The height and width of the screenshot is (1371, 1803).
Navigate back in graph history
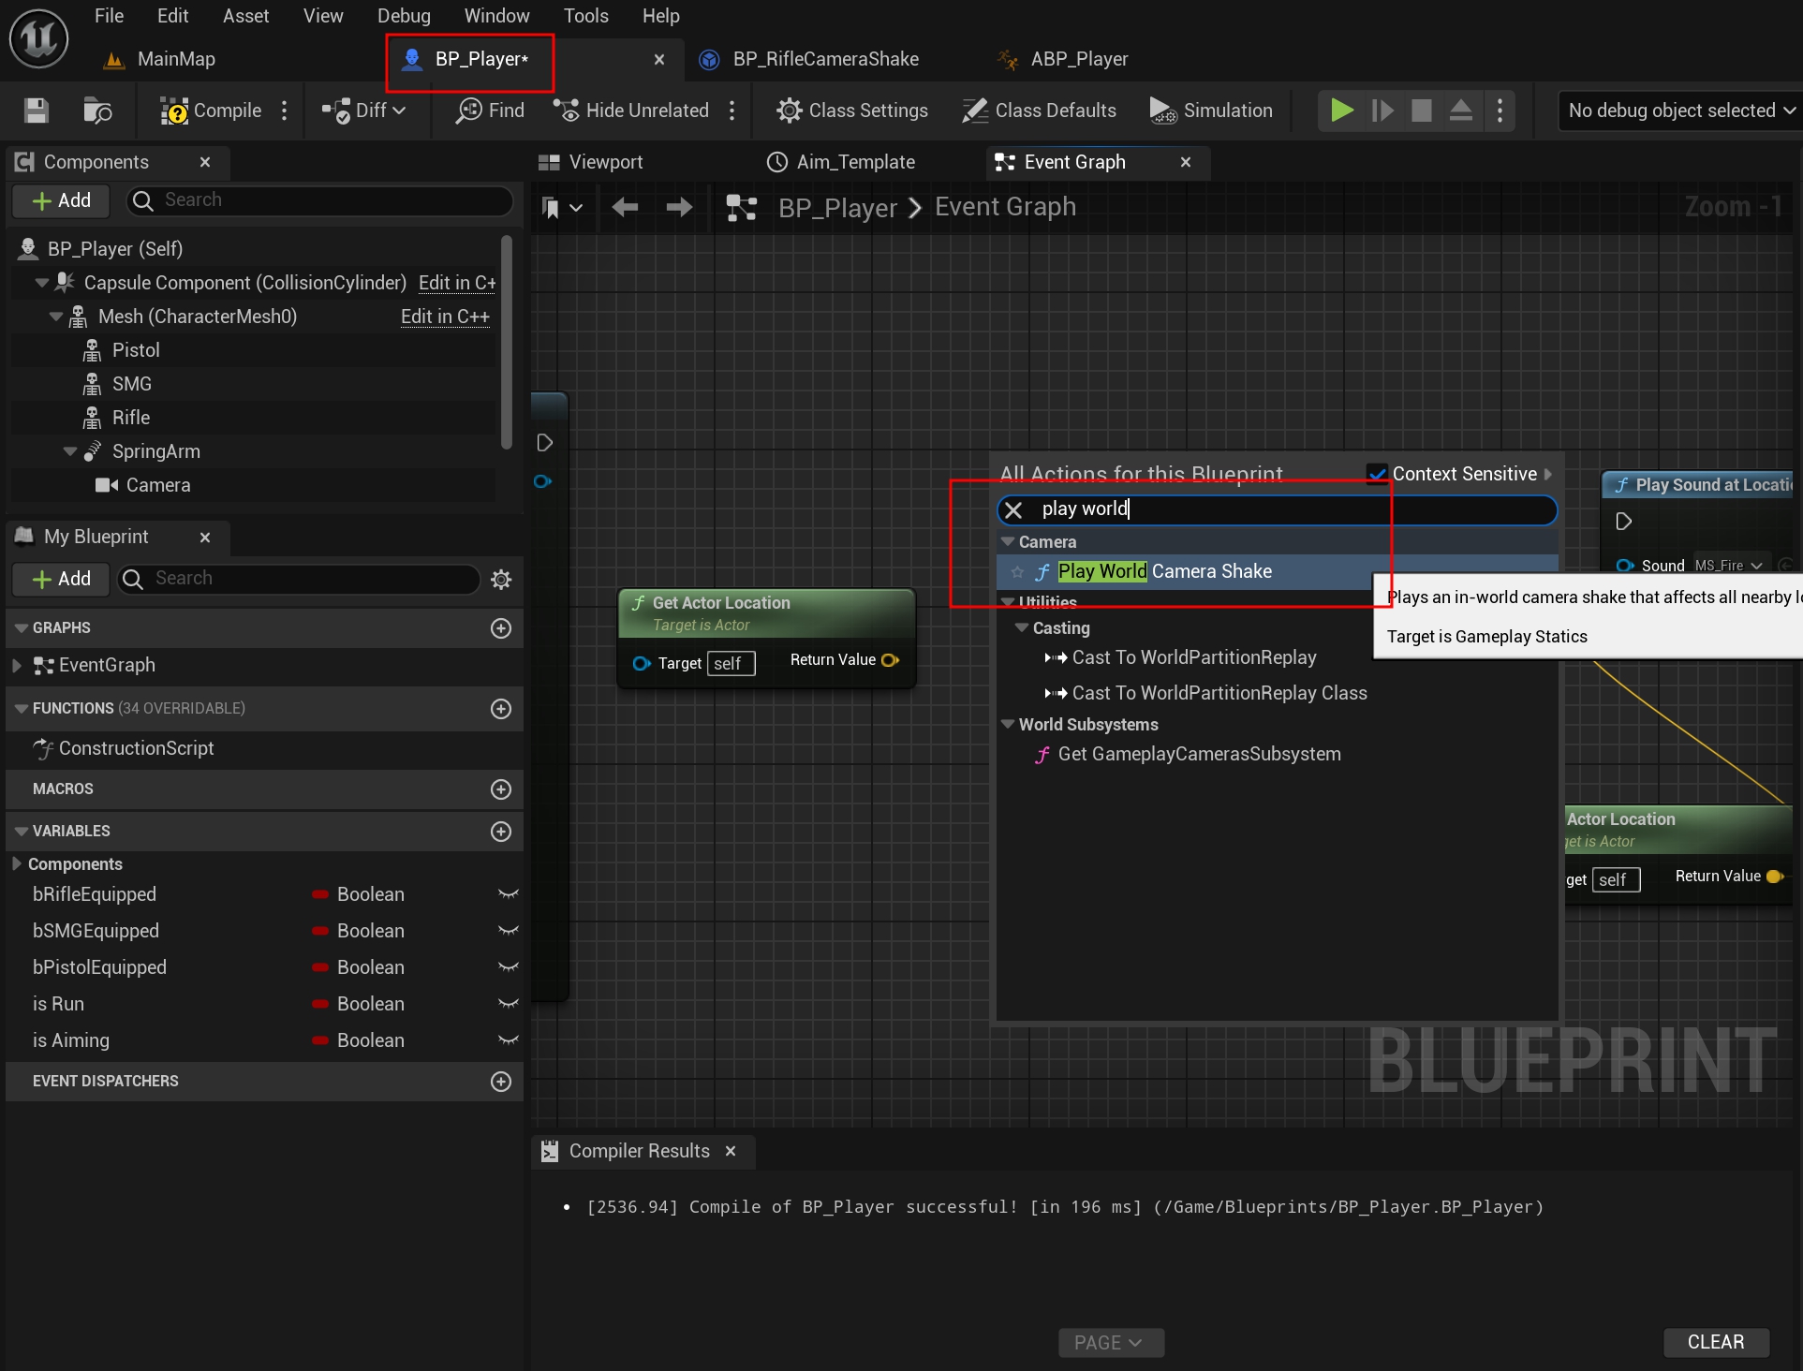pyautogui.click(x=625, y=207)
